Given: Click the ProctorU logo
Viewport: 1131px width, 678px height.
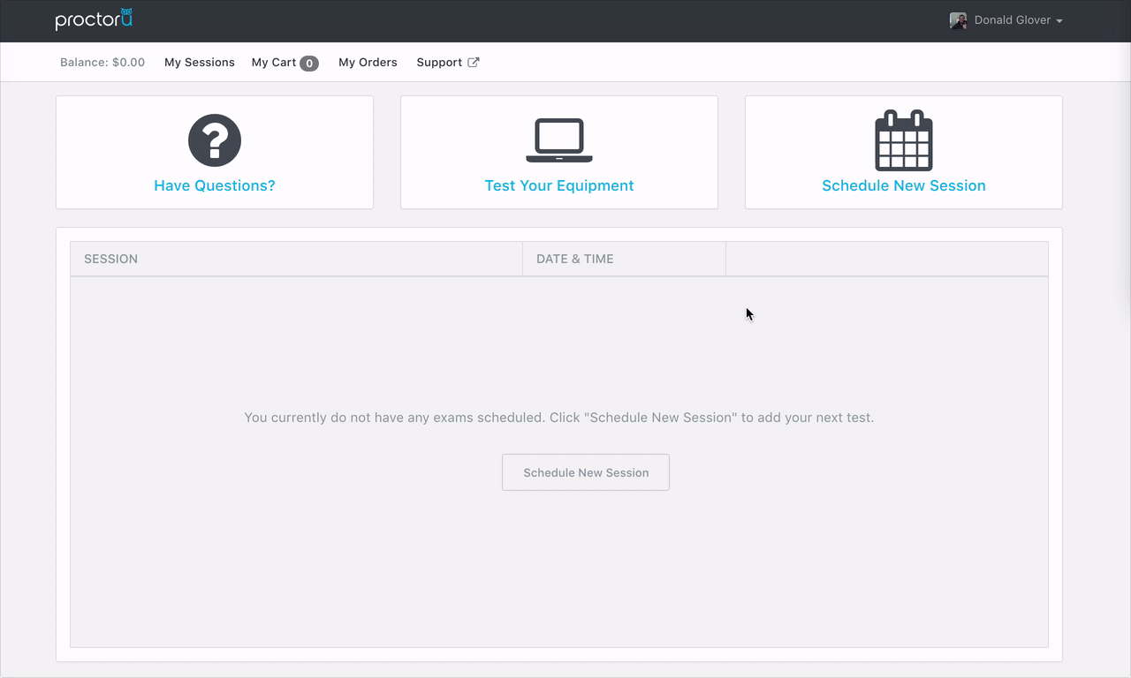Looking at the screenshot, I should [x=94, y=19].
